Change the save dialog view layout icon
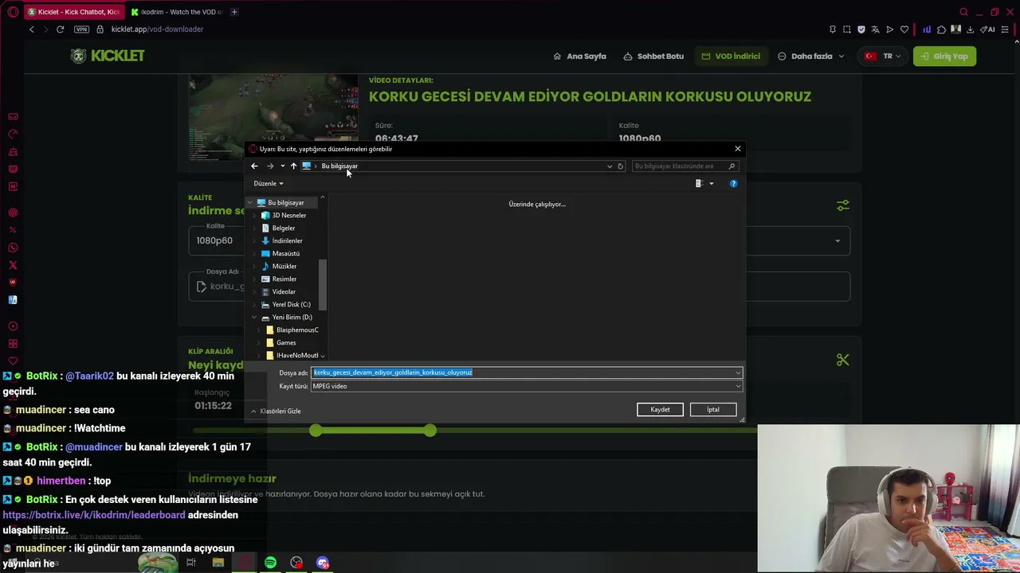The image size is (1020, 573). [x=699, y=184]
